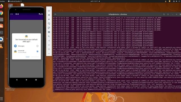Open the volume icon in system tray
Screen dimensions: 181x102
coord(176,1)
